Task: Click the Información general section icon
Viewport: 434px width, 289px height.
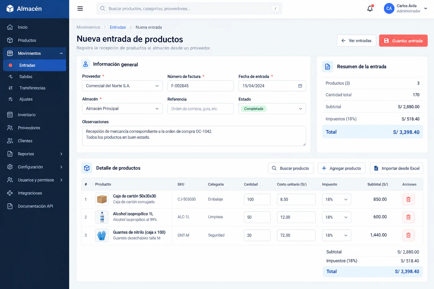Action: 86,64
